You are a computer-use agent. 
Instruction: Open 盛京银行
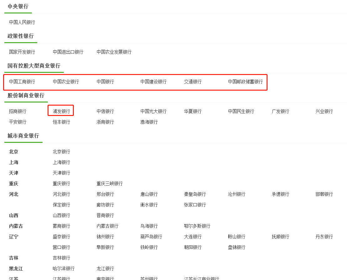[61, 237]
